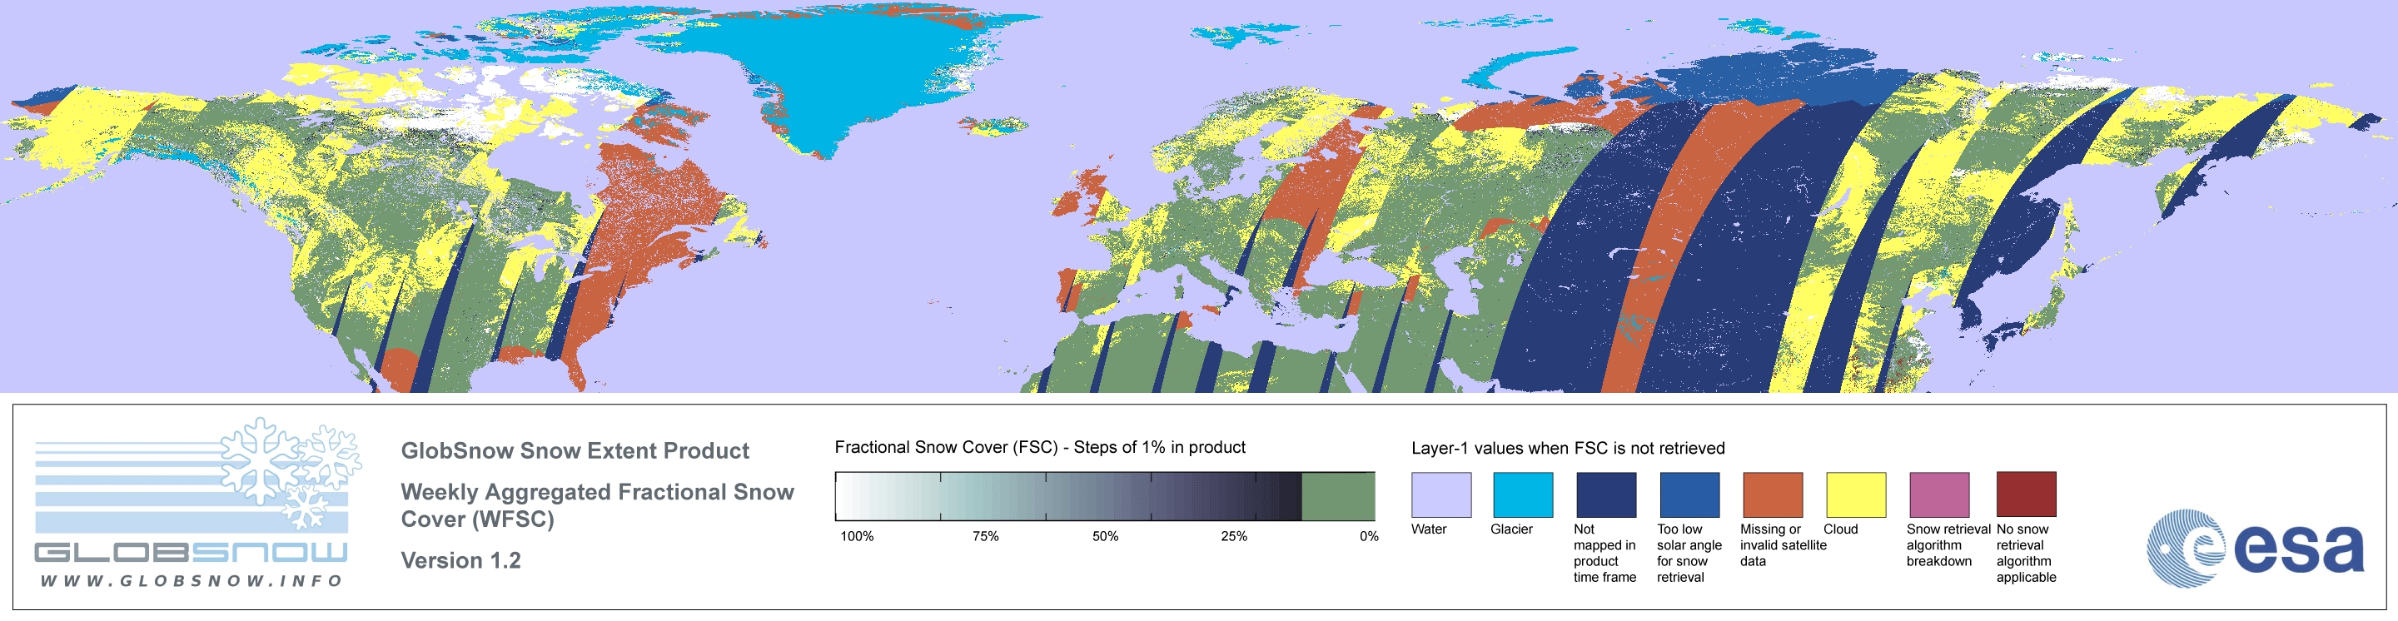Click the 25% scale label
Viewport: 2398px width, 621px height.
point(1233,536)
